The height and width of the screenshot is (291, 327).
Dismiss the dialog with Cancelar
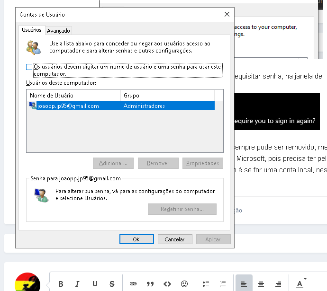175,239
